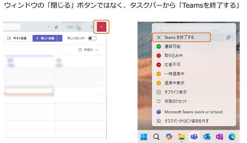Click the calendar icon beside 稼働日
Viewport: 247px width, 143px height.
[x=80, y=50]
